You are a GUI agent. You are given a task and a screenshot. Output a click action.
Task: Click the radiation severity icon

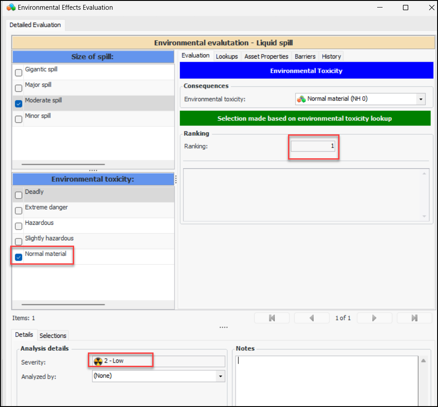[98, 361]
